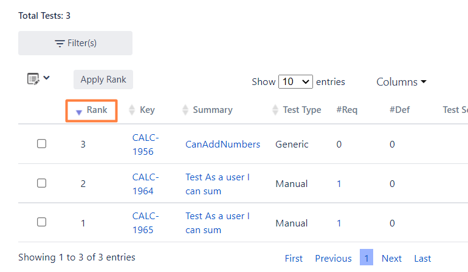Open issue CALC-1964 link
Screen dimensions: 468x272
(145, 184)
